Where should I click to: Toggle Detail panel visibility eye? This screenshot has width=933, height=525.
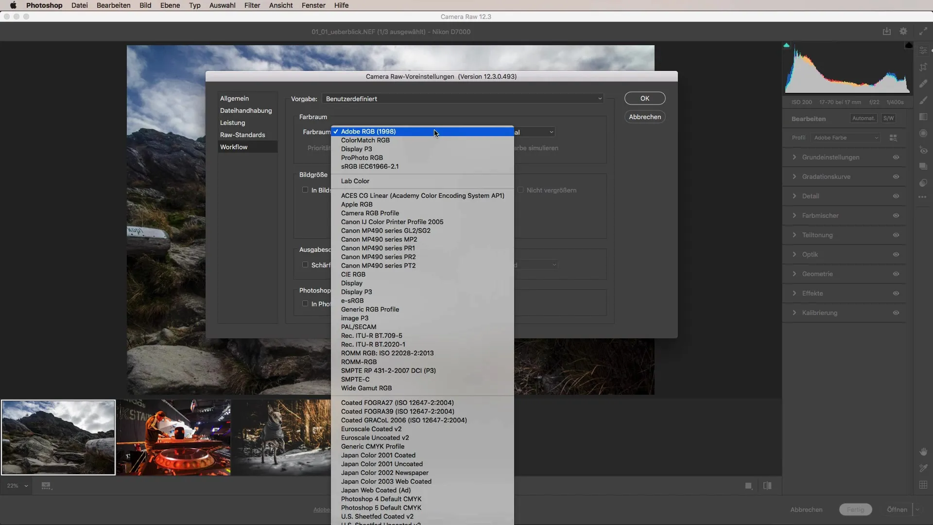coord(896,196)
